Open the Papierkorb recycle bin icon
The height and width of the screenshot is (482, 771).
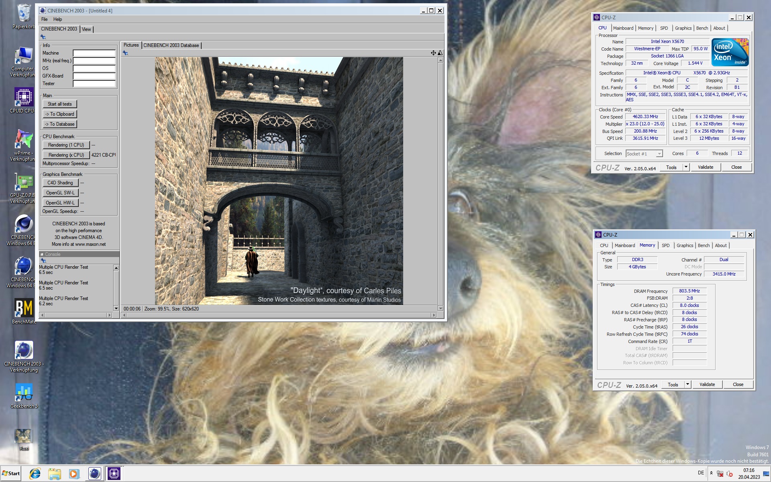pyautogui.click(x=24, y=16)
